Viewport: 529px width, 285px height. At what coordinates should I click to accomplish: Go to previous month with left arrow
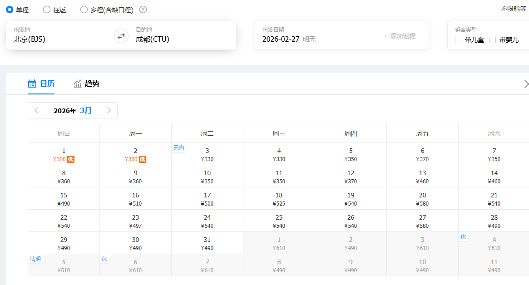tap(36, 110)
